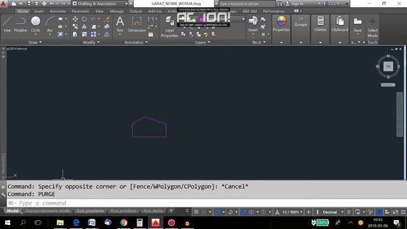
Task: Open the Drafting & Annotation workspace dropdown
Action: (x=100, y=4)
